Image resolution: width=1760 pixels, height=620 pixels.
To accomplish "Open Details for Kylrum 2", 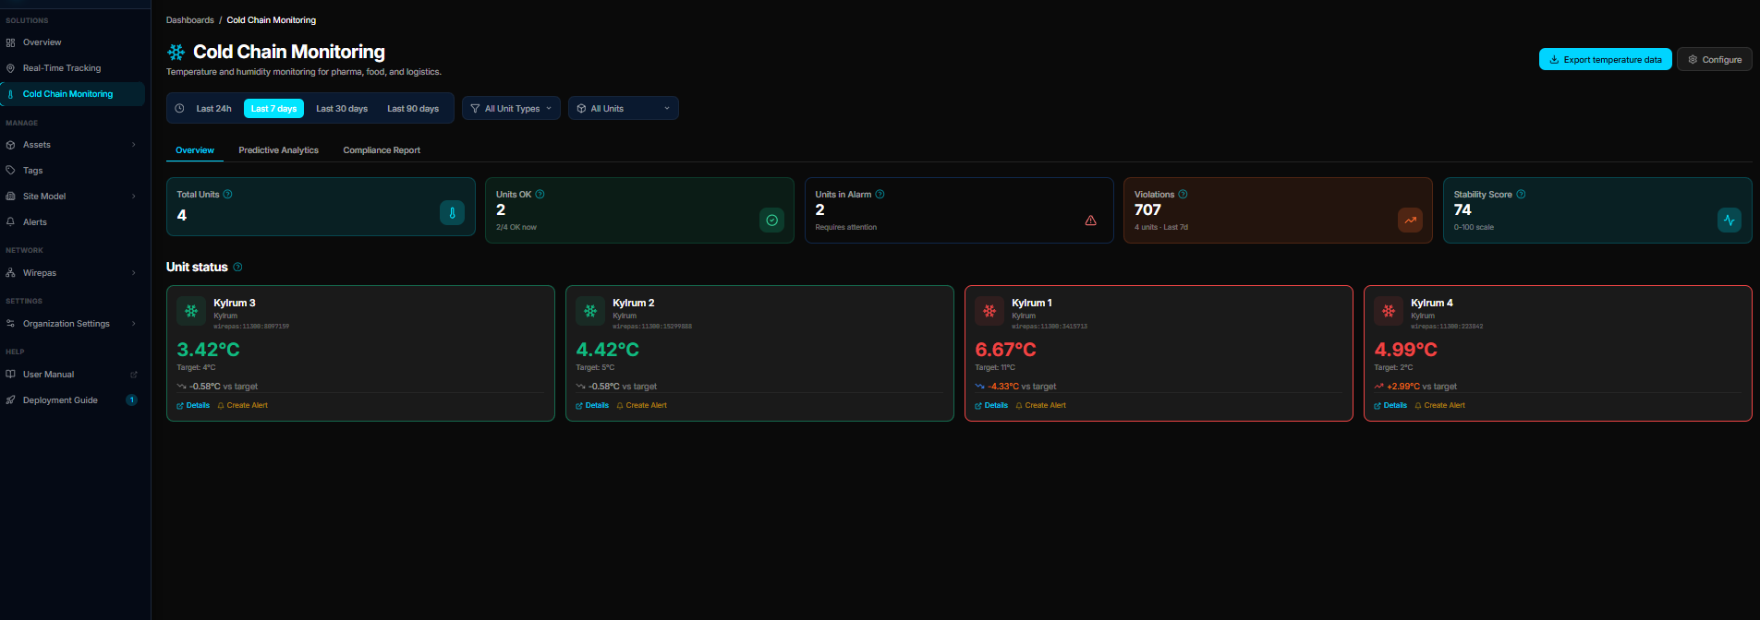I will click(x=592, y=405).
